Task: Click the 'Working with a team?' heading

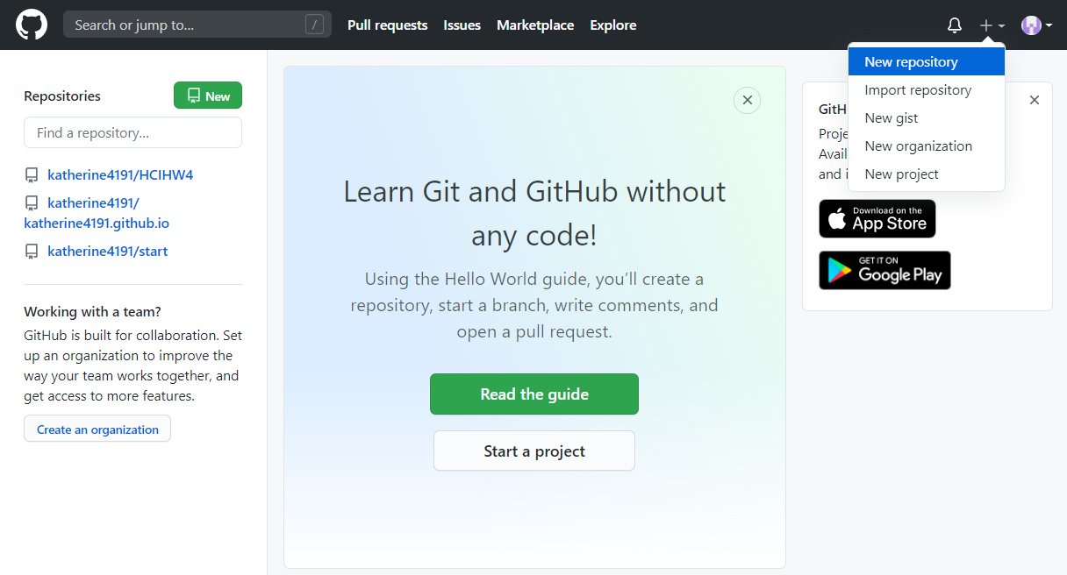Action: coord(92,311)
